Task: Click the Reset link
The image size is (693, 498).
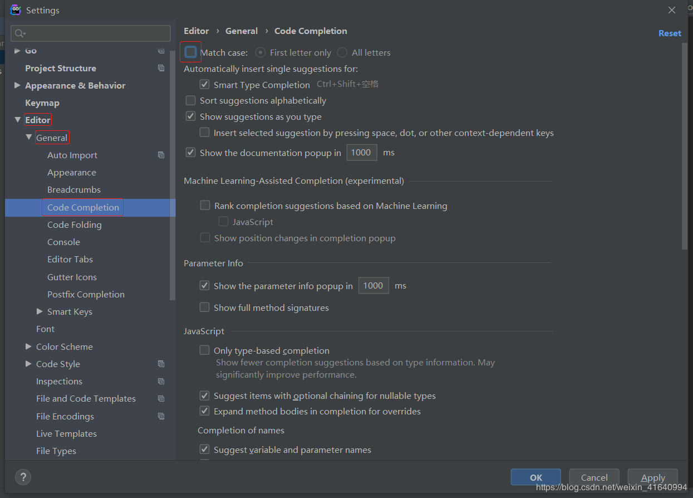Action: coord(670,33)
